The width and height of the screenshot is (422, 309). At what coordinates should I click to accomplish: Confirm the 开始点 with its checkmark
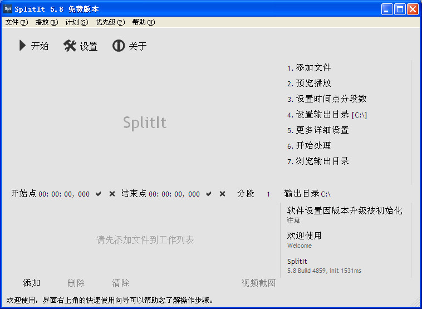click(x=99, y=194)
